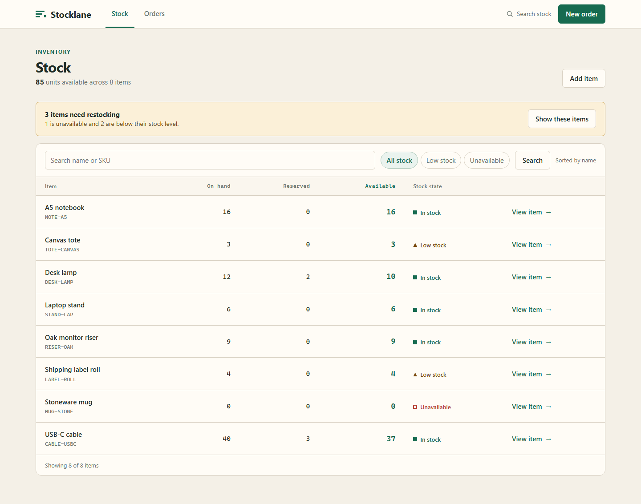
Task: Click the Stocklane brand name
Action: pos(71,15)
